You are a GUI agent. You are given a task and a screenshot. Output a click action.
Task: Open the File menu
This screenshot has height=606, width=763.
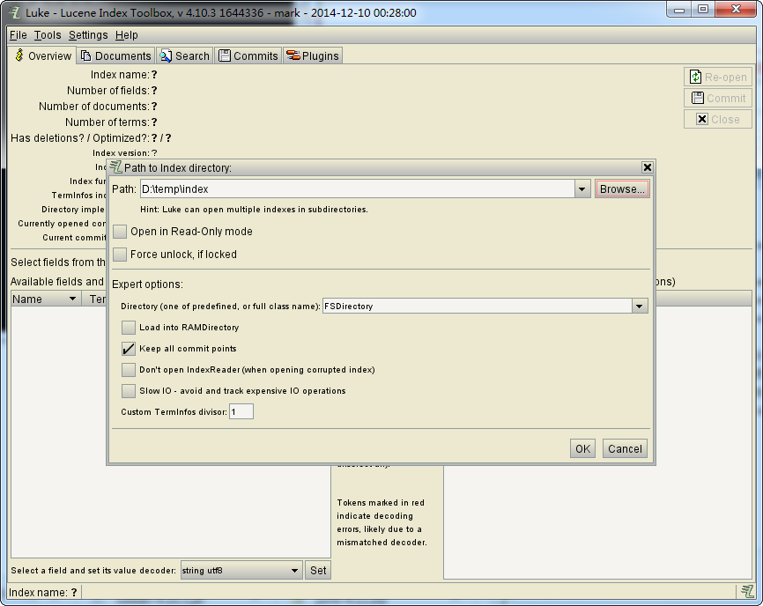tap(19, 35)
